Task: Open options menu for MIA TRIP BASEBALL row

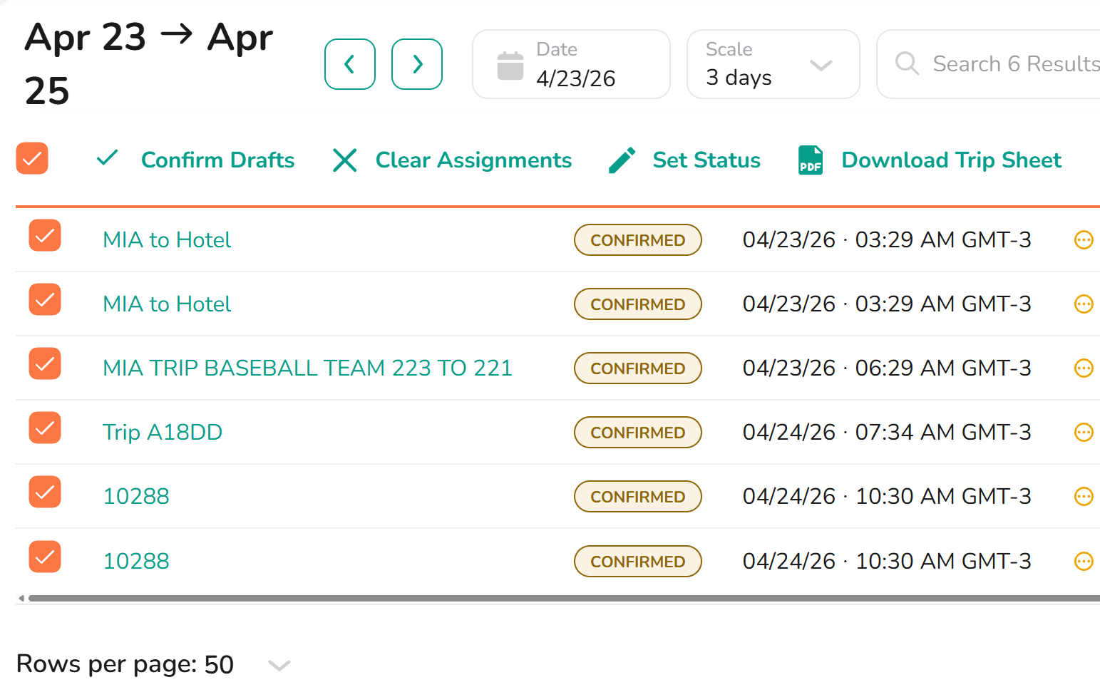Action: 1084,368
